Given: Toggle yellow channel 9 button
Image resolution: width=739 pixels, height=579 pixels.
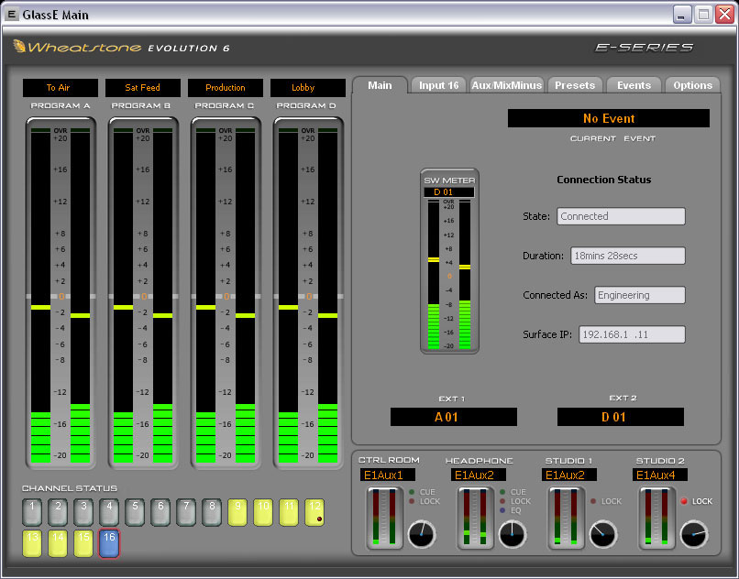Looking at the screenshot, I should click(237, 512).
